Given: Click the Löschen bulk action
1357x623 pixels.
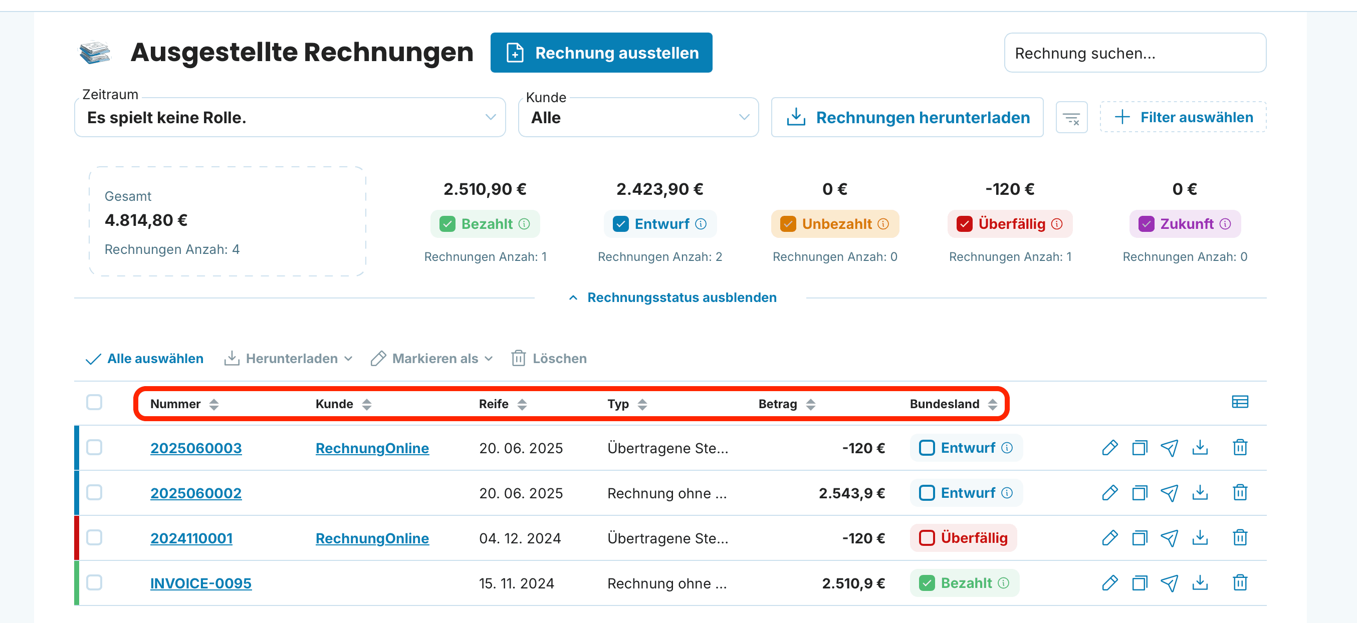Looking at the screenshot, I should (x=548, y=359).
